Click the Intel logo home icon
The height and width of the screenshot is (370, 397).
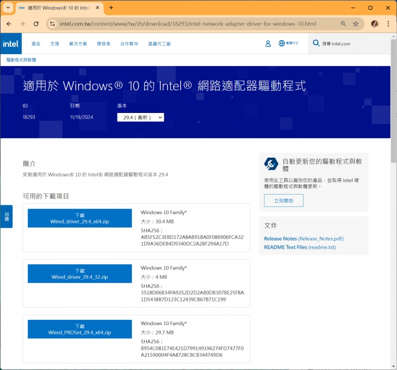coord(11,43)
